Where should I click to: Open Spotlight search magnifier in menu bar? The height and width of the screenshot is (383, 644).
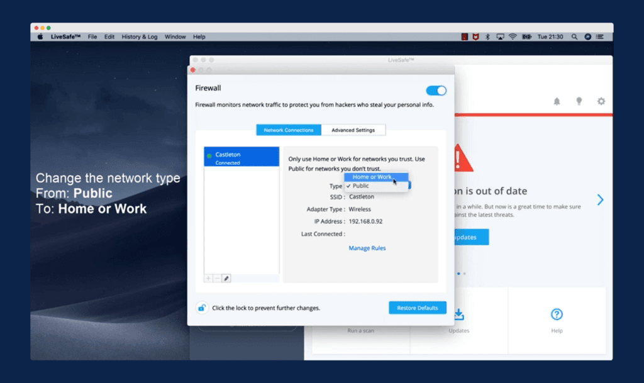[574, 37]
